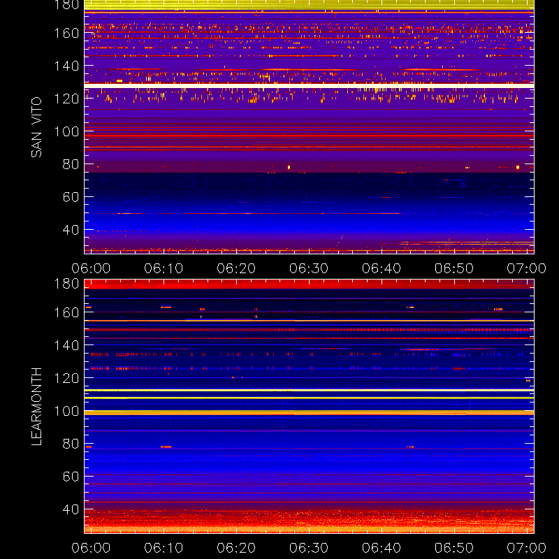Click 07:00 time label under Learmonth plot
Screen dimensions: 559x559
(527, 548)
